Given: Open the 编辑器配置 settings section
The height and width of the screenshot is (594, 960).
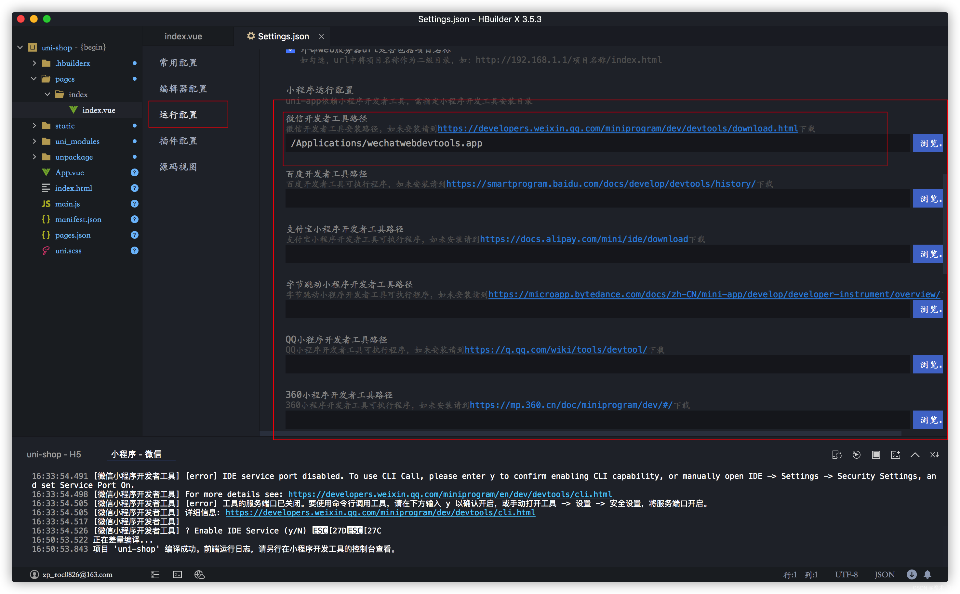Looking at the screenshot, I should (183, 89).
